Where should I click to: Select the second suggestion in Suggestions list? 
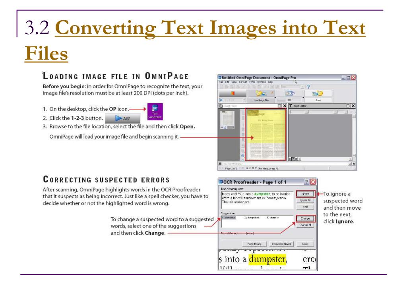pos(252,218)
